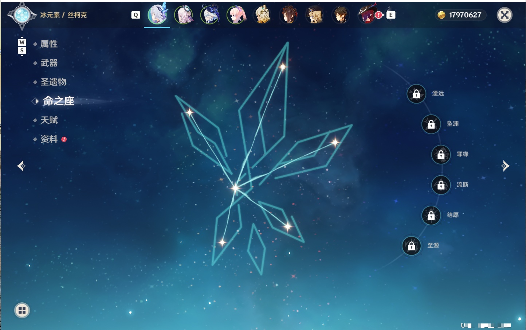Viewport: 526px width, 330px height.
Task: Switch to the 天赋 talents menu
Action: click(49, 120)
